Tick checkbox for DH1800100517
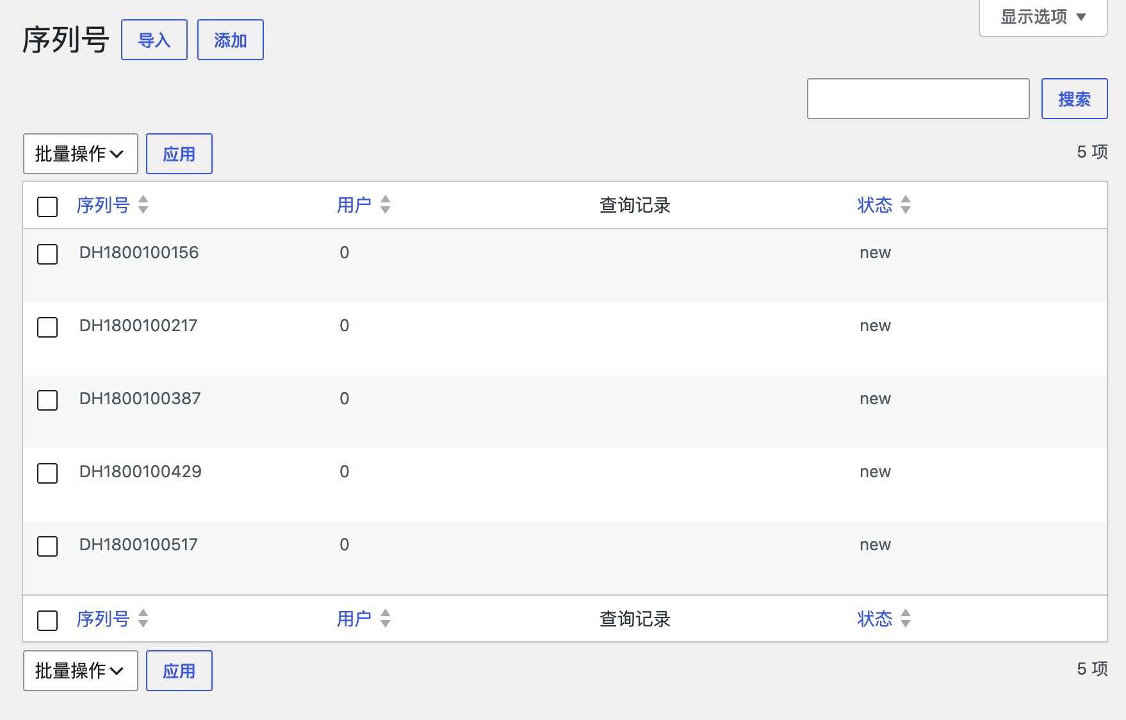The height and width of the screenshot is (720, 1126). point(47,546)
